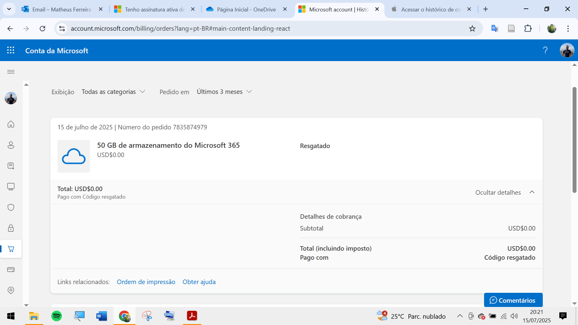Open the weather widget in taskbar
The image size is (578, 325).
point(411,316)
